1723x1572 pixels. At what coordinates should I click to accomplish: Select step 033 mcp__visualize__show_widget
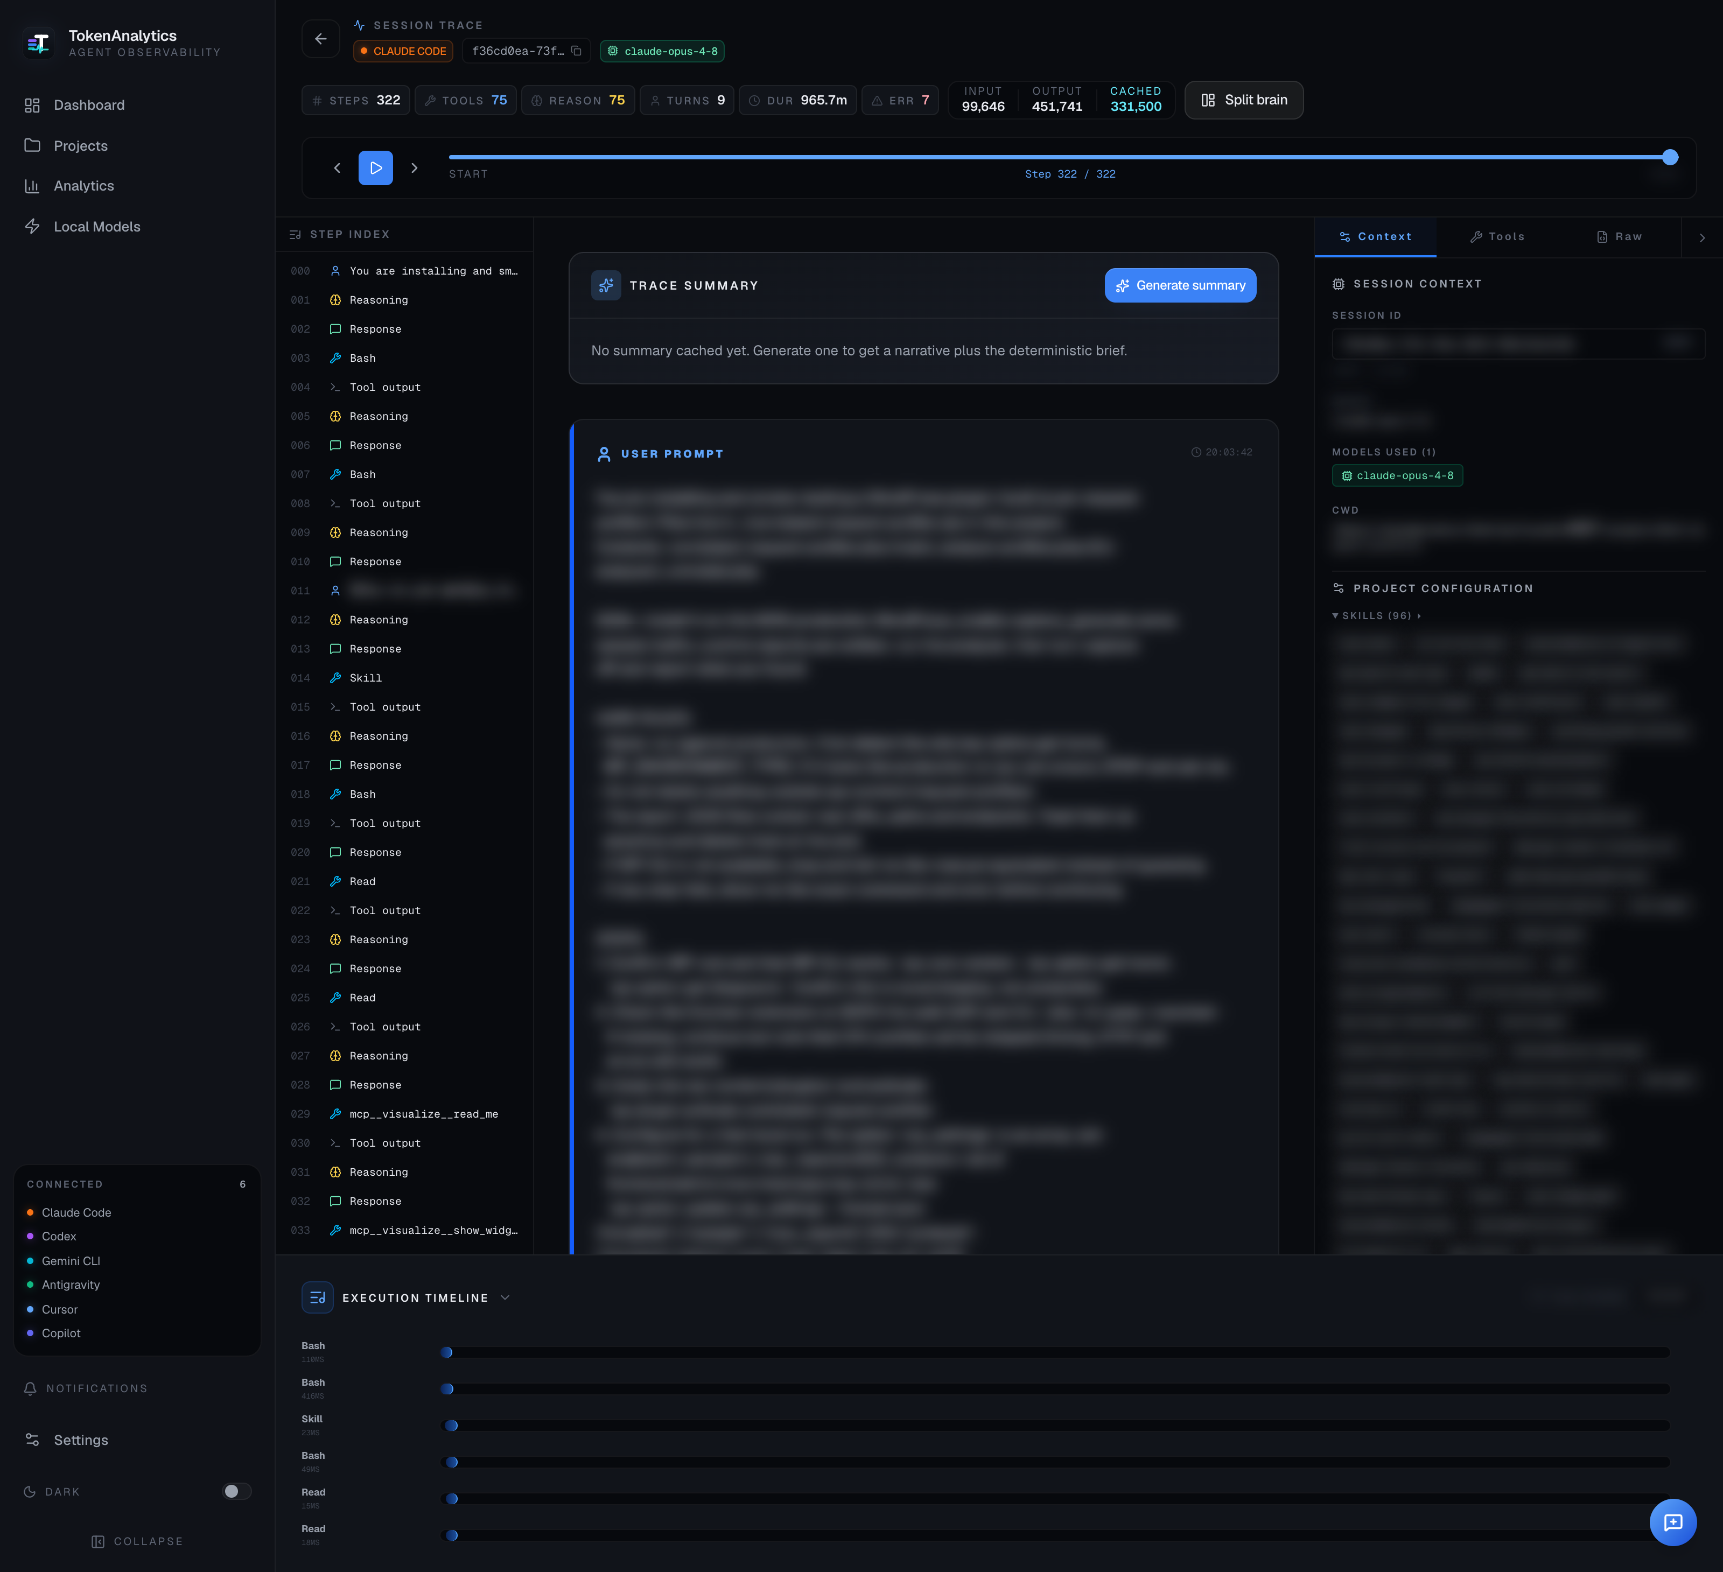pos(404,1230)
